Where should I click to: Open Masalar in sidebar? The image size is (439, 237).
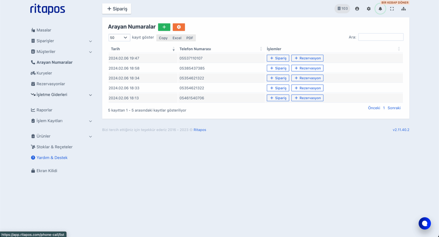pos(44,30)
